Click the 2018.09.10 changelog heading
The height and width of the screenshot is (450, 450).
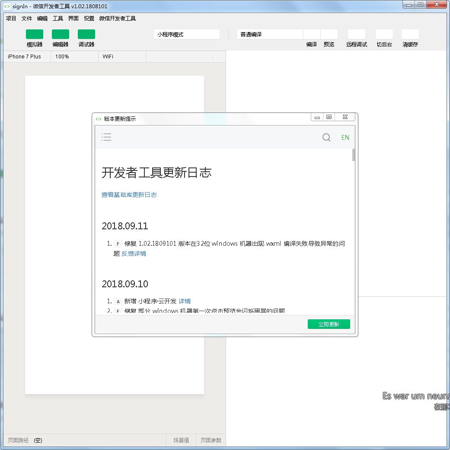pos(125,284)
